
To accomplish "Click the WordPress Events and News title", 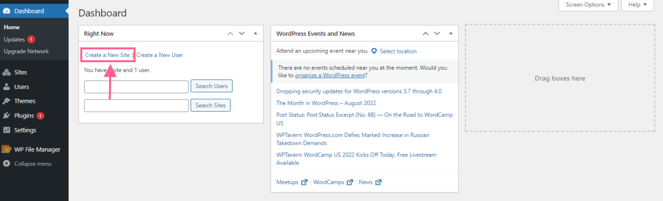I will point(315,34).
